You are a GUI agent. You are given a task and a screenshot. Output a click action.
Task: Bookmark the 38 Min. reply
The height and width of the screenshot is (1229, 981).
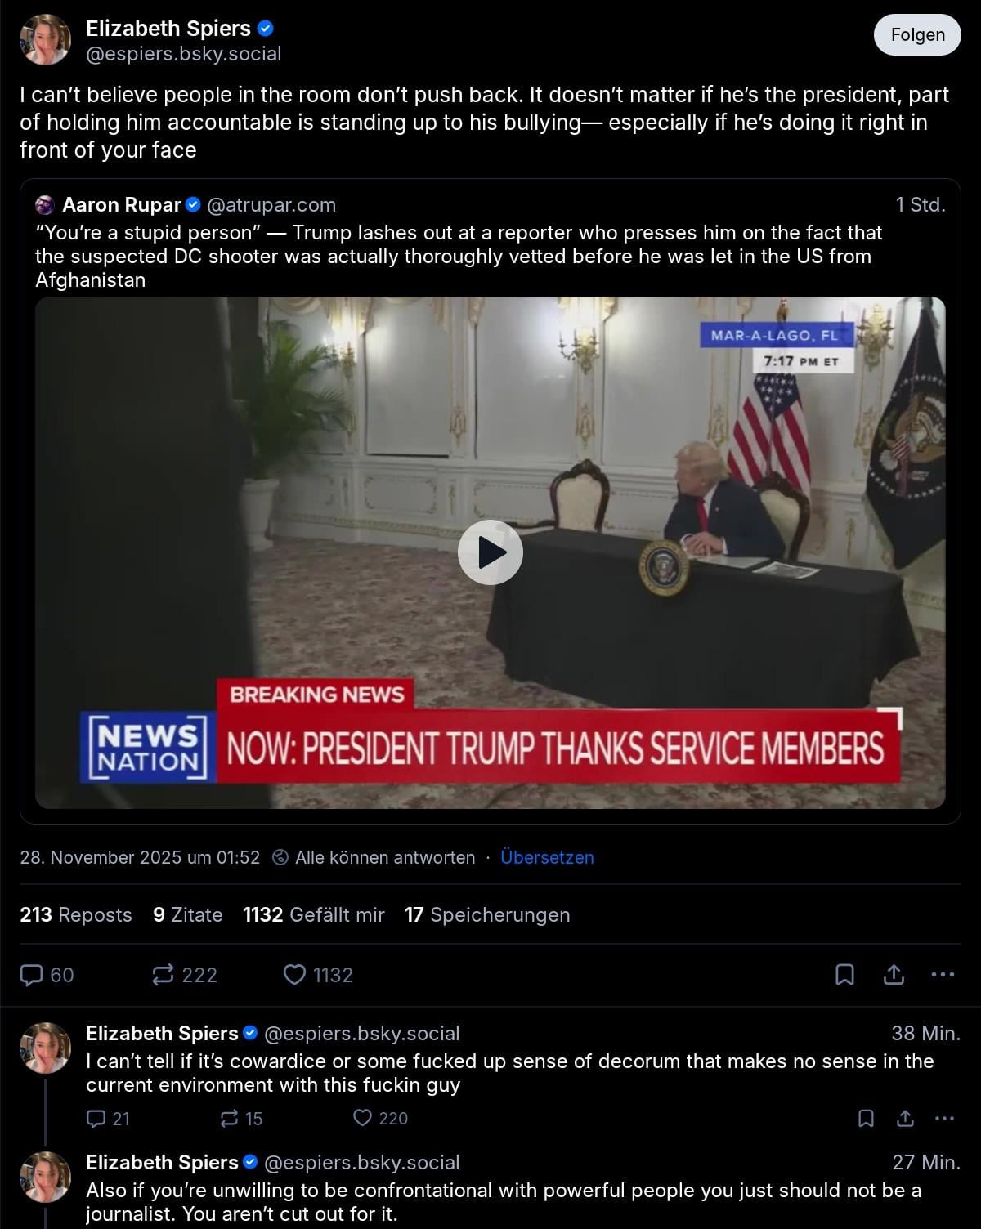[866, 1119]
